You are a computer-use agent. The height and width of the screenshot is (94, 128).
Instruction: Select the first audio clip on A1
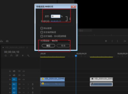(x=52, y=84)
